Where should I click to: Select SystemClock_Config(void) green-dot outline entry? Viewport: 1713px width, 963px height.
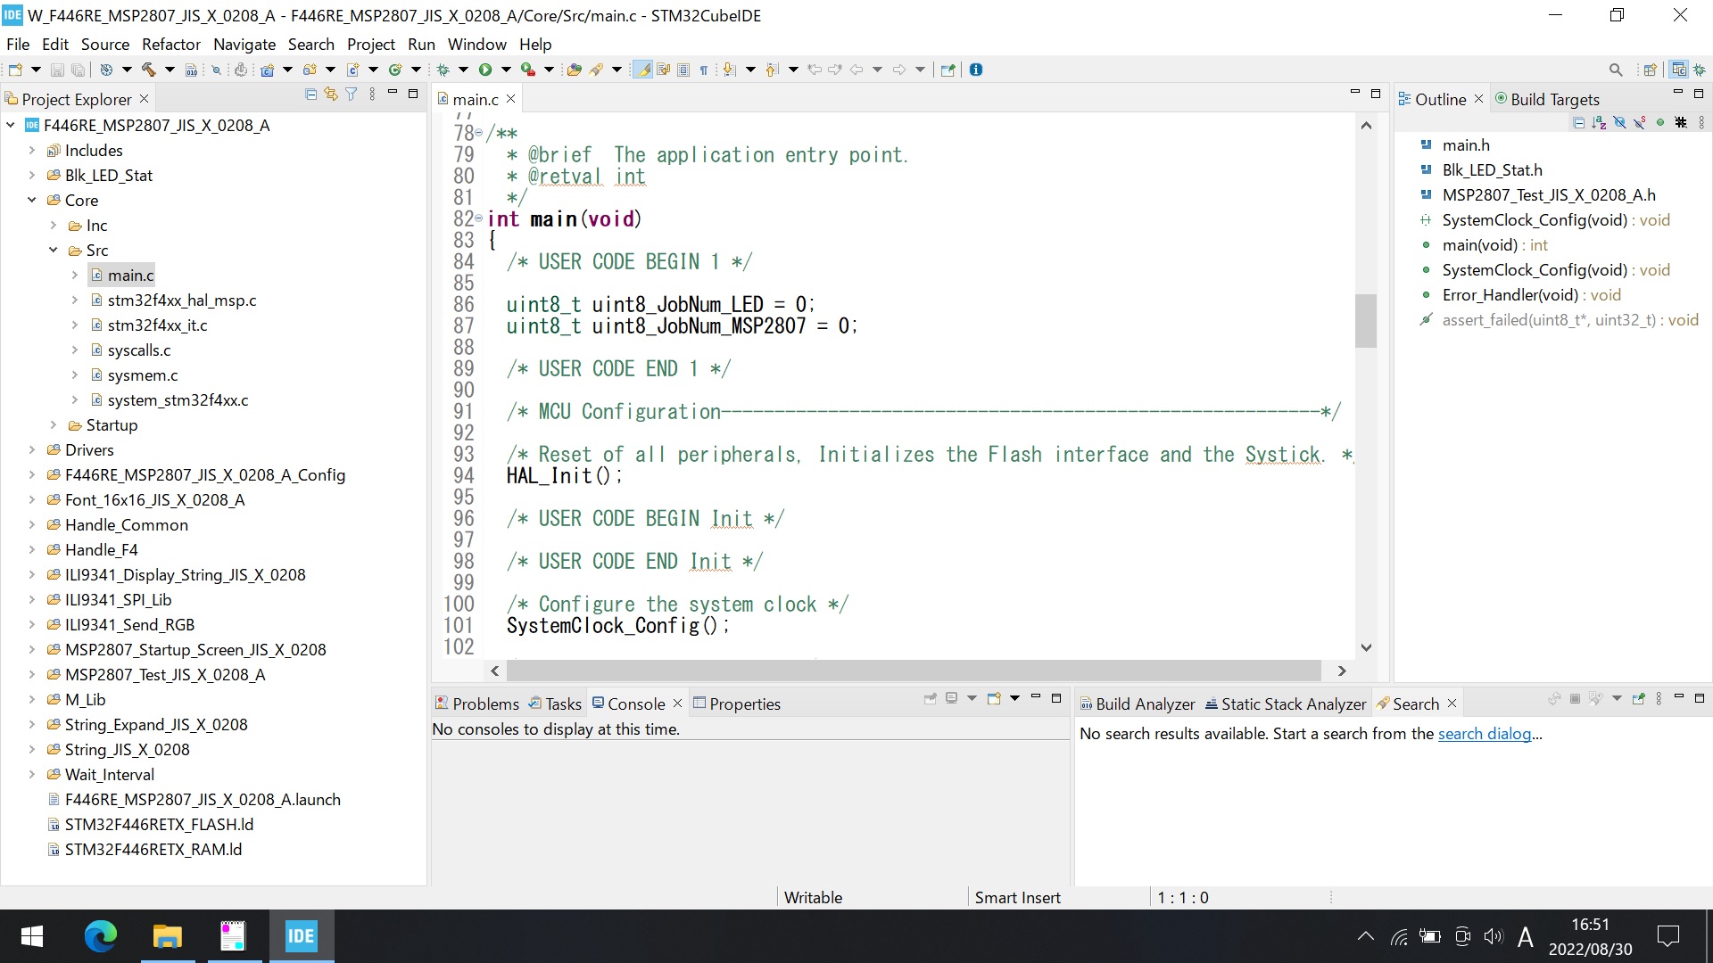[1555, 270]
